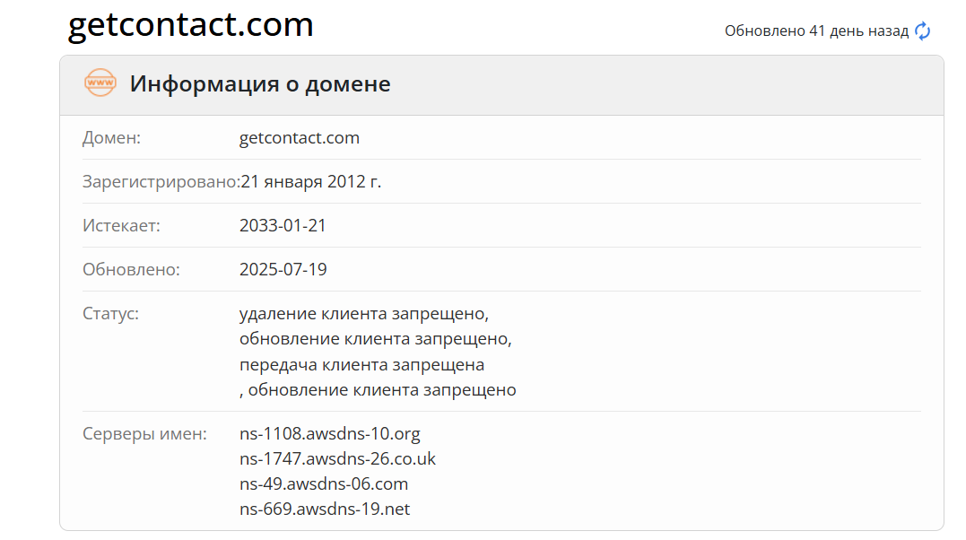Click name server ns-669.awsdns-19.net

point(325,510)
